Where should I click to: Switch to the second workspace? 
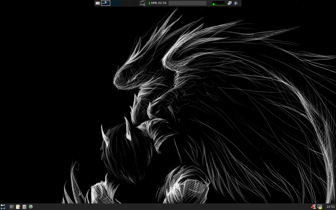[115, 3]
